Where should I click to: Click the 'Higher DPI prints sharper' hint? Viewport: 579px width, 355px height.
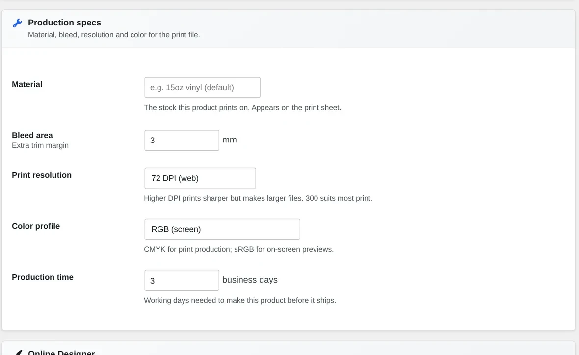point(258,198)
